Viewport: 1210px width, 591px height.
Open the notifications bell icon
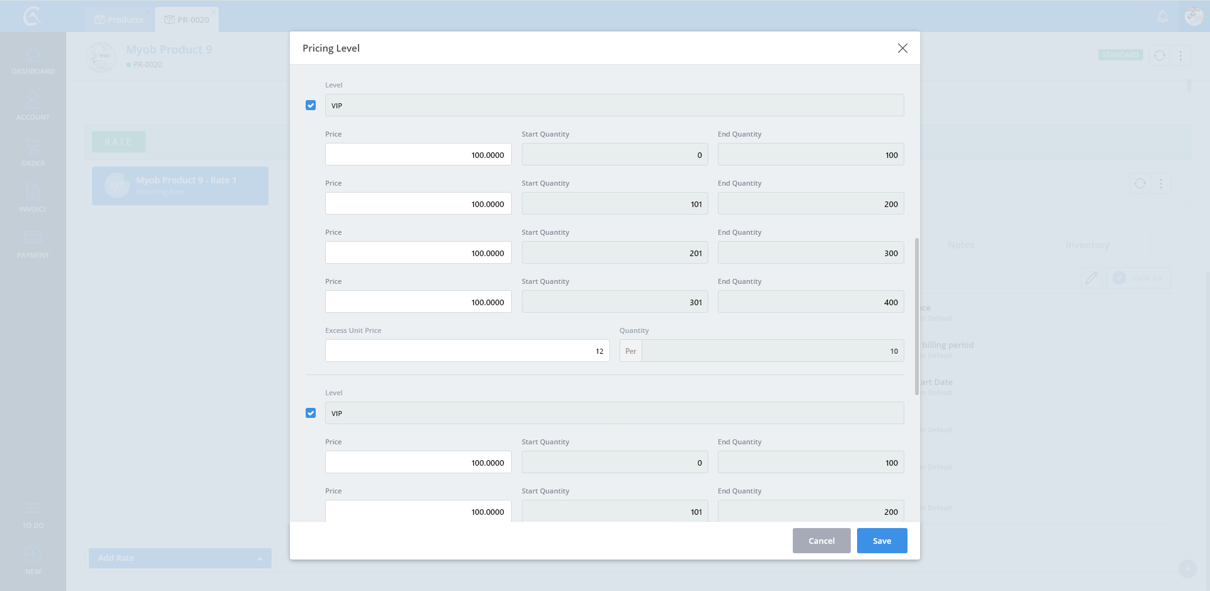pyautogui.click(x=1163, y=17)
